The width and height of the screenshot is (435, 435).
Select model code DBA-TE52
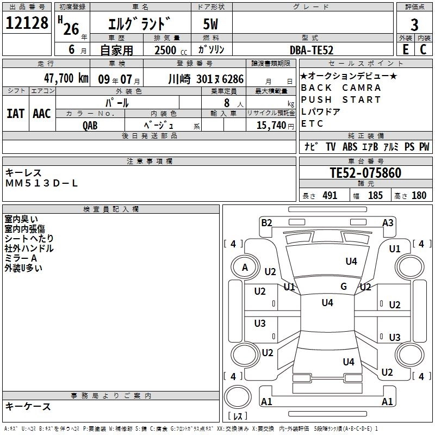pyautogui.click(x=311, y=50)
